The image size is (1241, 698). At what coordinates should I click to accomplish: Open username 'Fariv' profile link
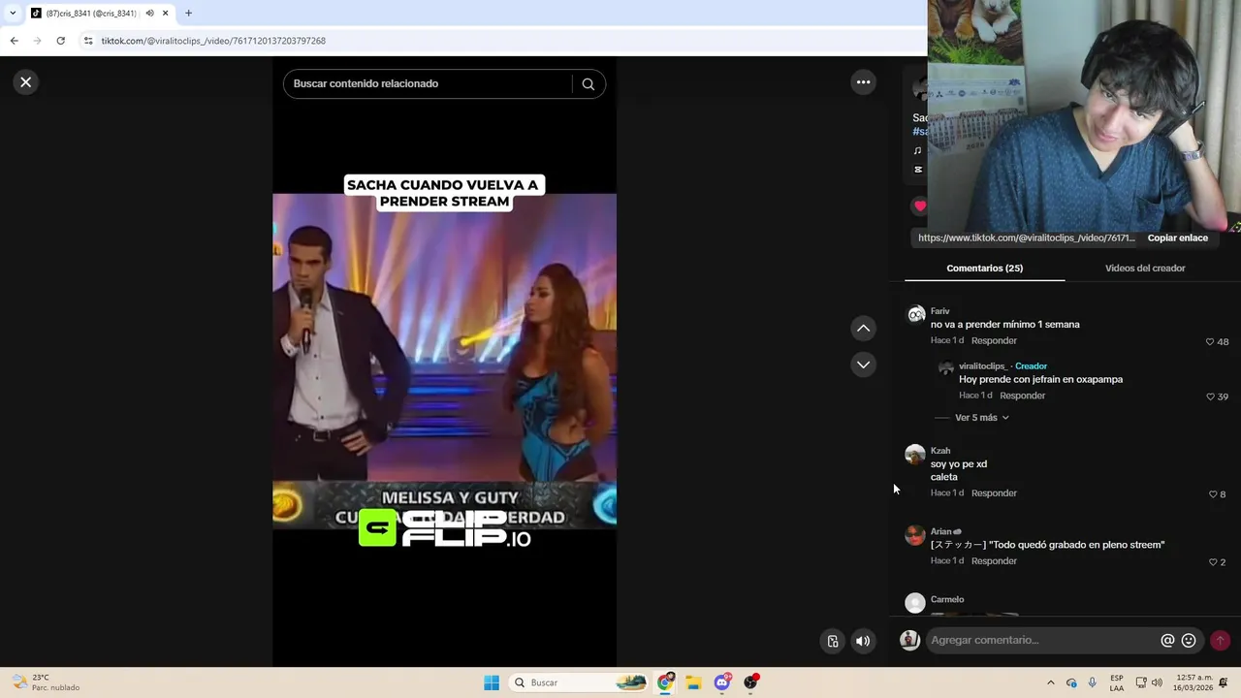(939, 311)
